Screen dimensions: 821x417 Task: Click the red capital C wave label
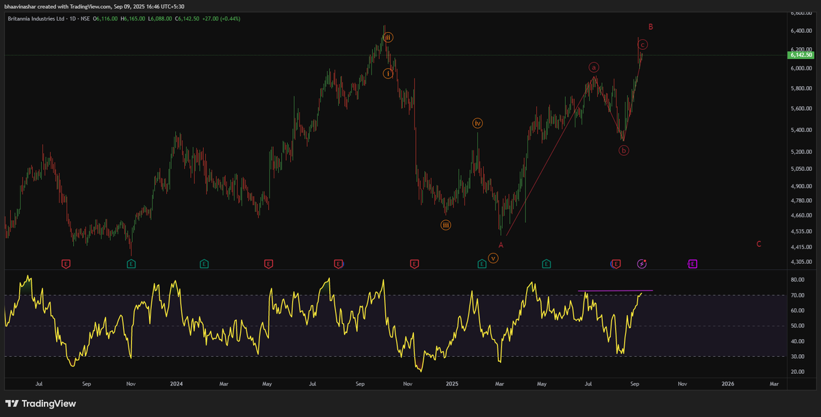click(759, 244)
